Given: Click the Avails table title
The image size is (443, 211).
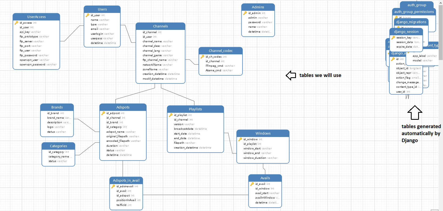Looking at the screenshot, I should [265, 178].
